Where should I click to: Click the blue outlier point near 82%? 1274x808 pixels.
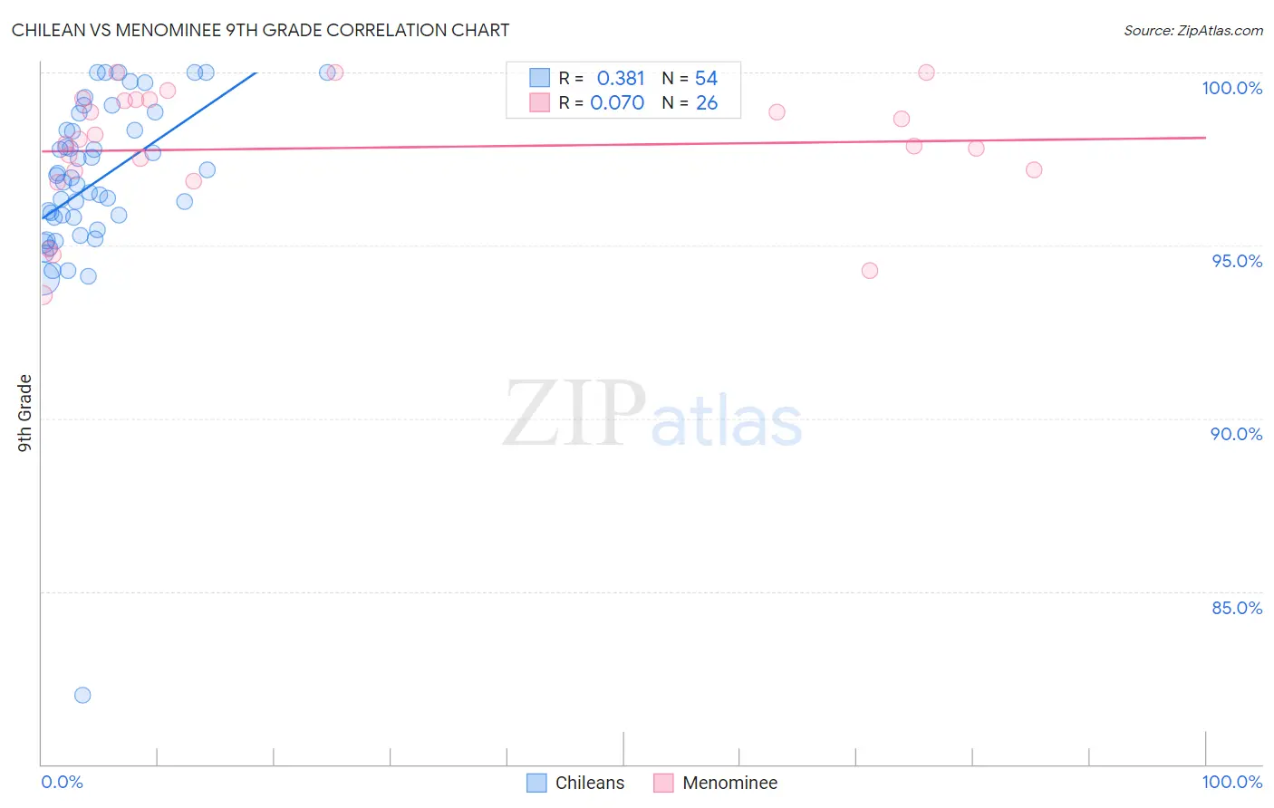click(x=82, y=696)
